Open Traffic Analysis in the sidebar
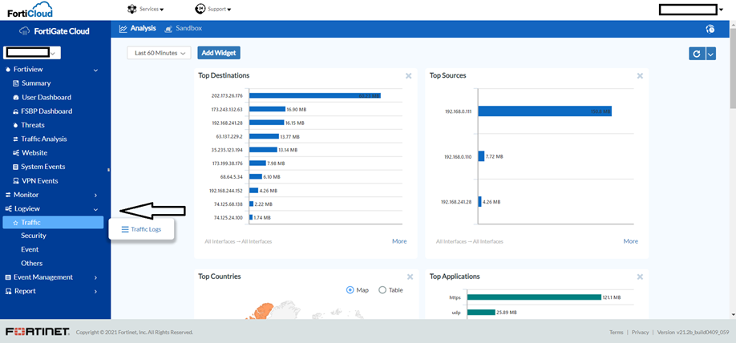Screen dimensions: 736x343 pyautogui.click(x=44, y=139)
